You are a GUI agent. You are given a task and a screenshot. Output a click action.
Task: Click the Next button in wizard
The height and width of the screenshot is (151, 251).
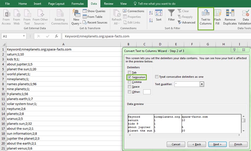217,144
